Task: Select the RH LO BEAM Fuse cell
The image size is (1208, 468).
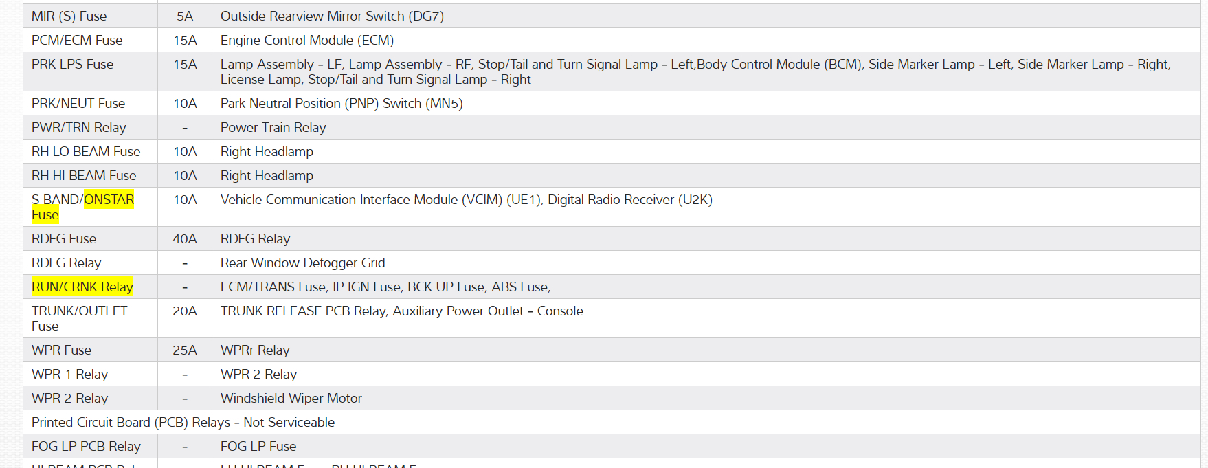Action: click(x=86, y=152)
